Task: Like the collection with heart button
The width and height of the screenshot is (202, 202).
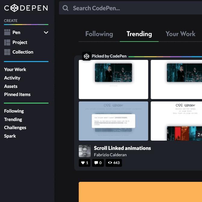Action: (85, 163)
